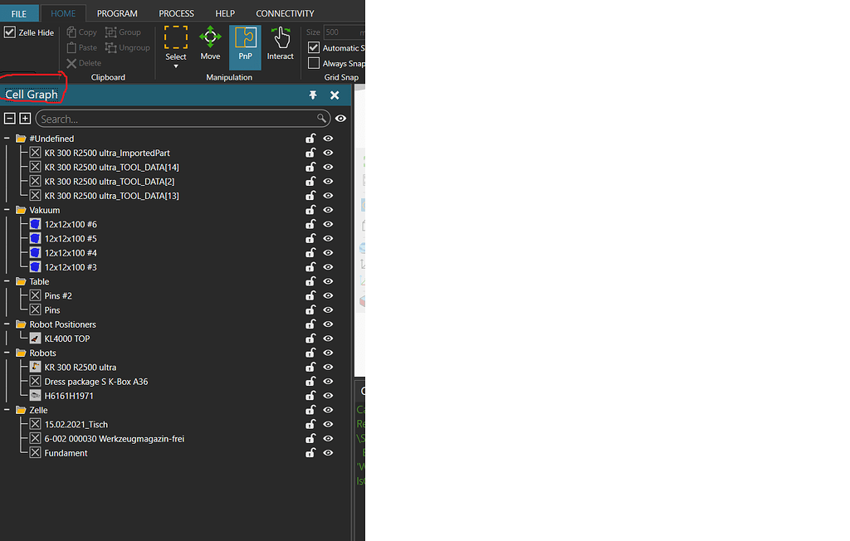Toggle the Zelle Hide checkbox
This screenshot has width=850, height=541.
click(x=10, y=32)
